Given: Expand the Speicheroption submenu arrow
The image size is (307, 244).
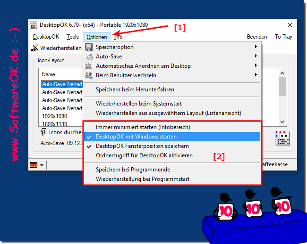Looking at the screenshot, I should click(x=256, y=47).
